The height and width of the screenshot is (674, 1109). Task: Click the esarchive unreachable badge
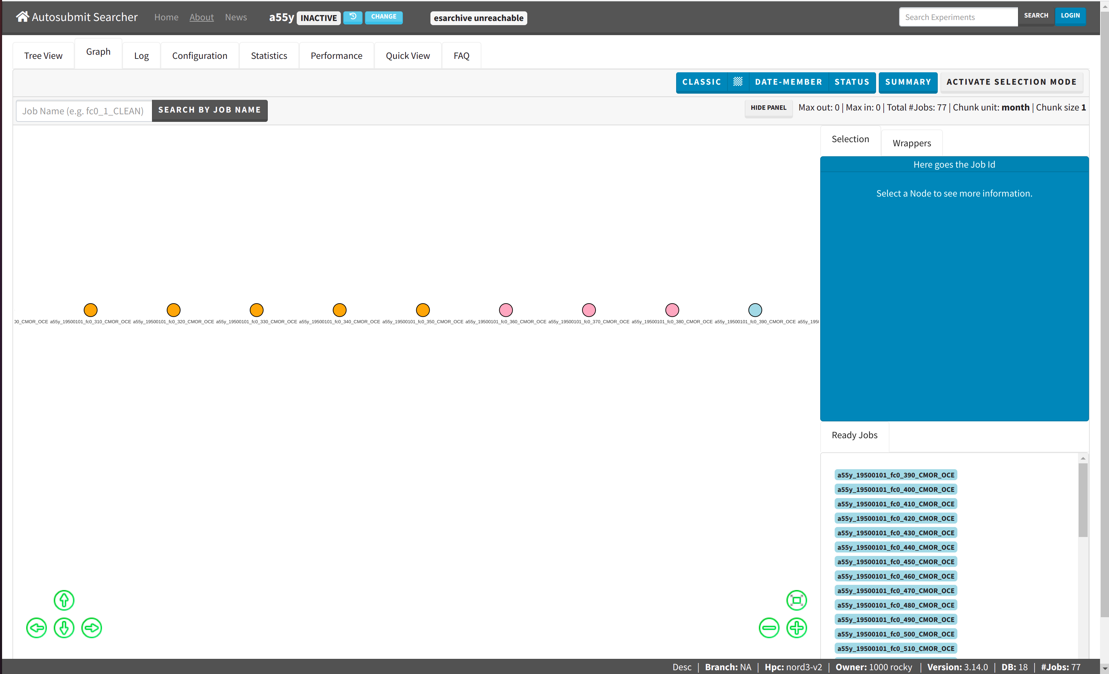[478, 18]
